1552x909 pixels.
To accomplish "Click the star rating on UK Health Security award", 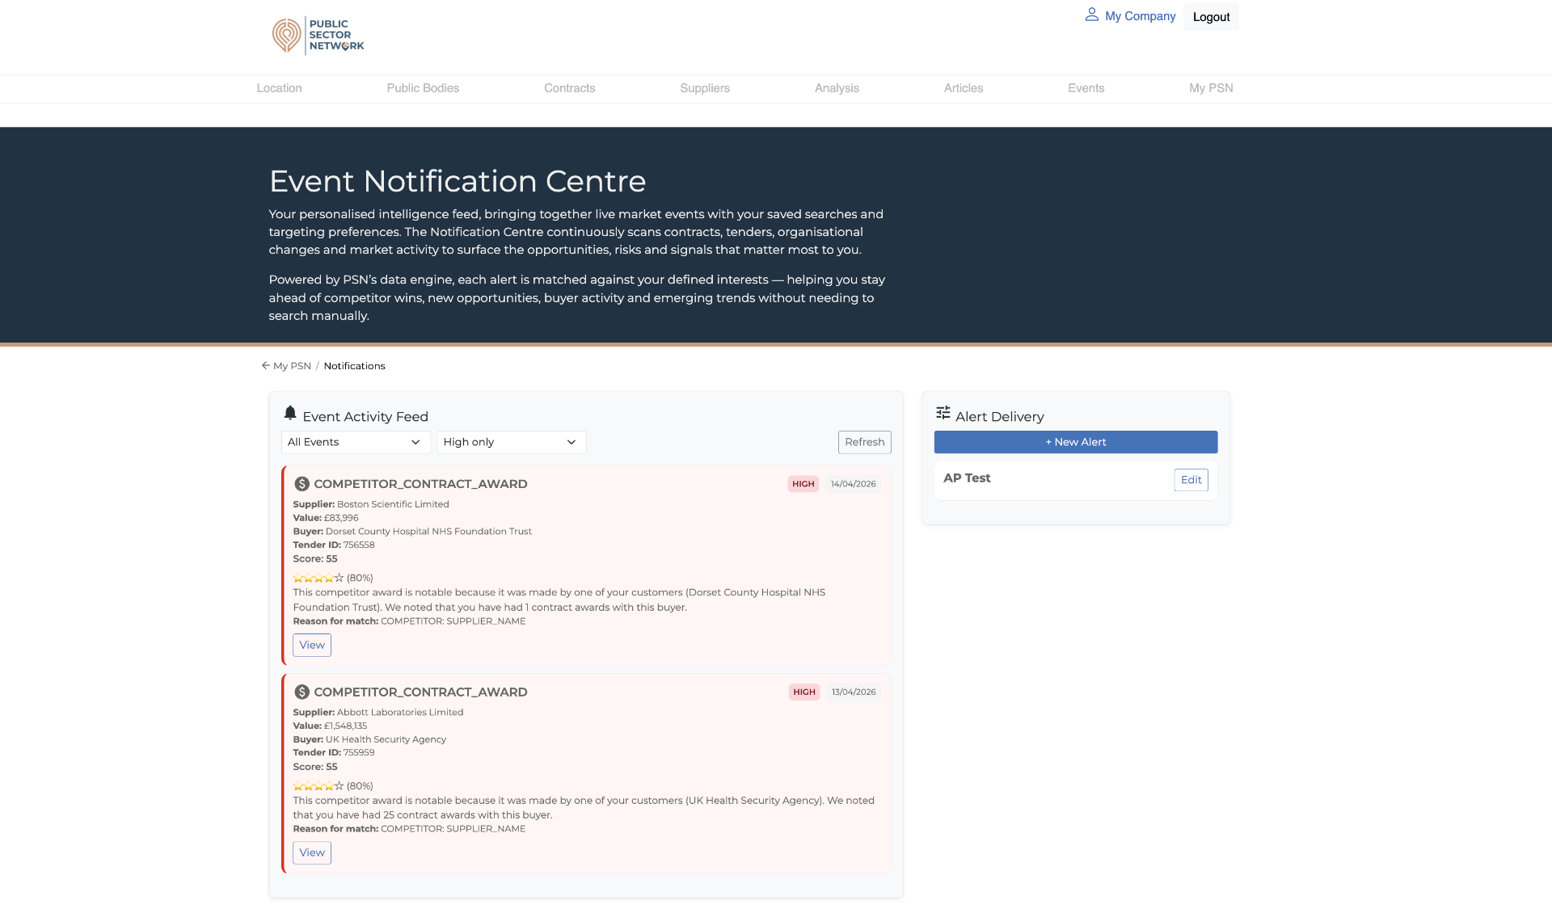I will [x=318, y=785].
